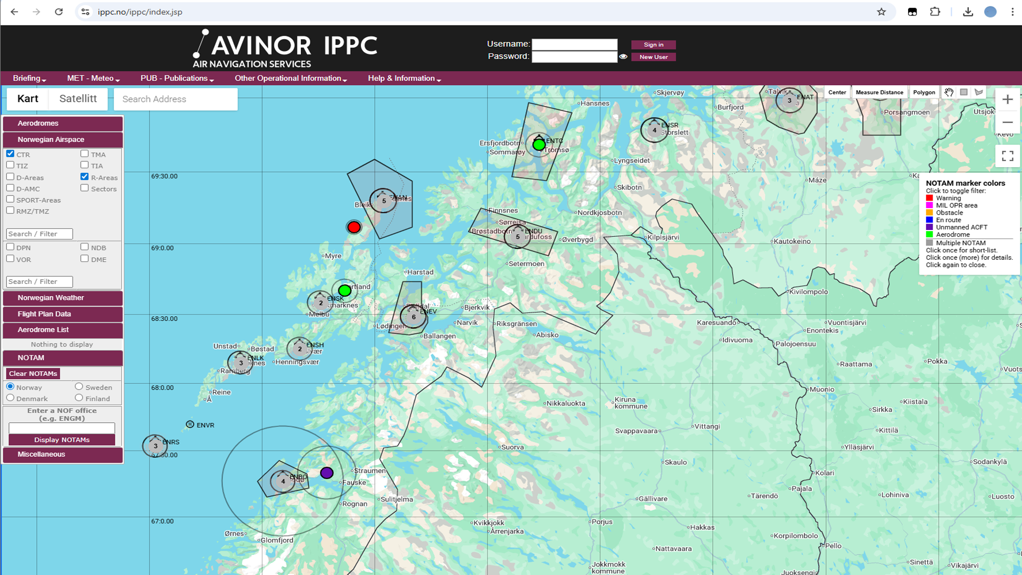The image size is (1022, 575).
Task: Zoom in the map with plus
Action: pyautogui.click(x=1007, y=100)
